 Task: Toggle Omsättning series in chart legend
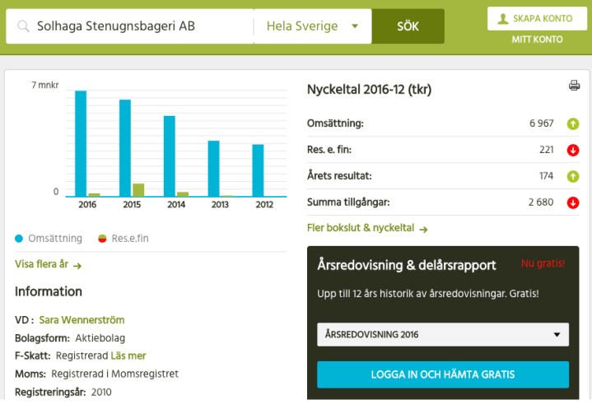[49, 239]
